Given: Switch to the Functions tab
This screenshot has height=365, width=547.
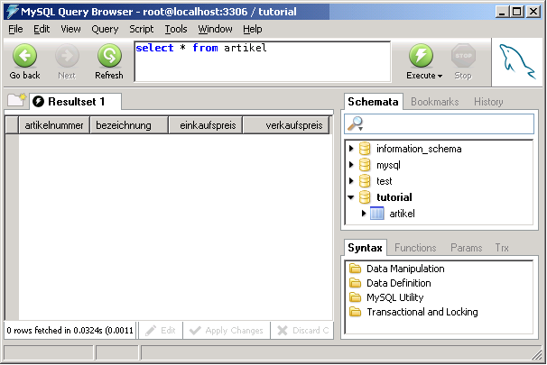Looking at the screenshot, I should (x=415, y=247).
